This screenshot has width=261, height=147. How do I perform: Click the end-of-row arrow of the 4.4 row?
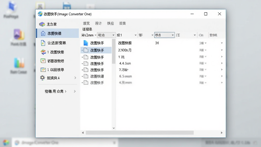[x=222, y=63]
